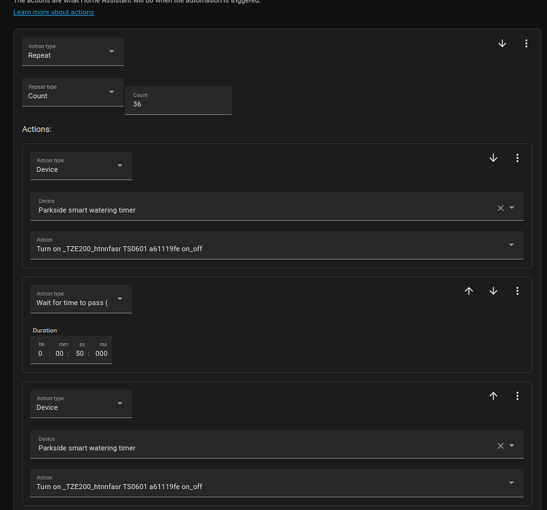Click the Actions: heading text
This screenshot has height=510, width=547.
(x=37, y=130)
